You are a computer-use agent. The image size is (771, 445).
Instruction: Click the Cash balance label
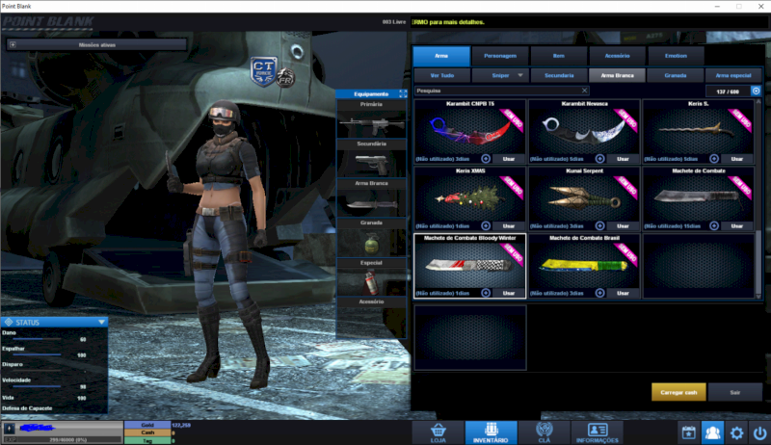point(147,432)
